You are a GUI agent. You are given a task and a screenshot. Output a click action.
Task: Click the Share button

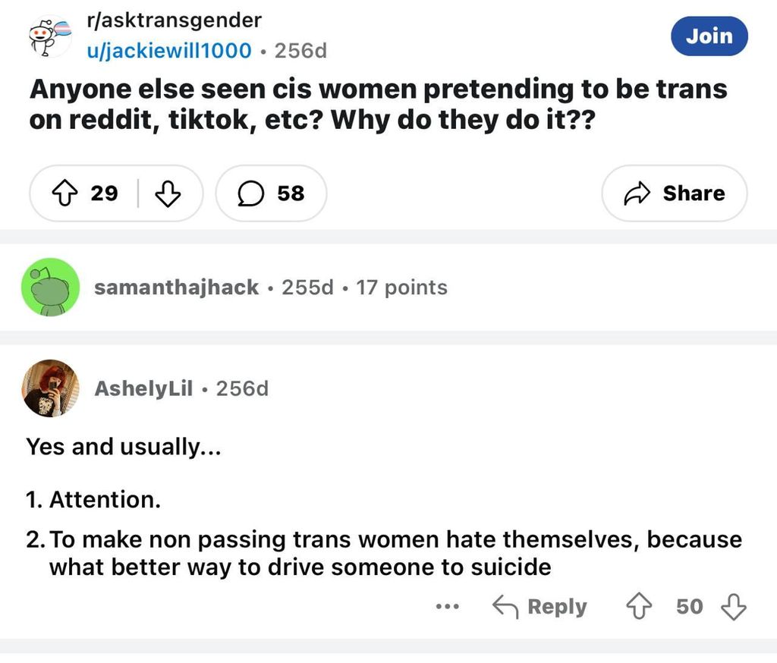click(674, 193)
